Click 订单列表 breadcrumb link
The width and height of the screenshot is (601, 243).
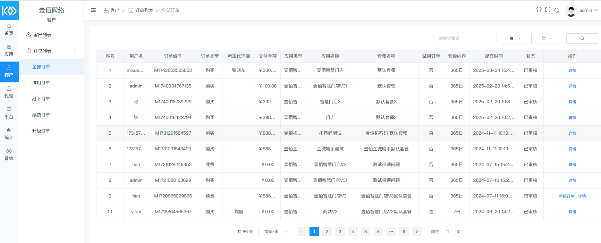click(141, 10)
